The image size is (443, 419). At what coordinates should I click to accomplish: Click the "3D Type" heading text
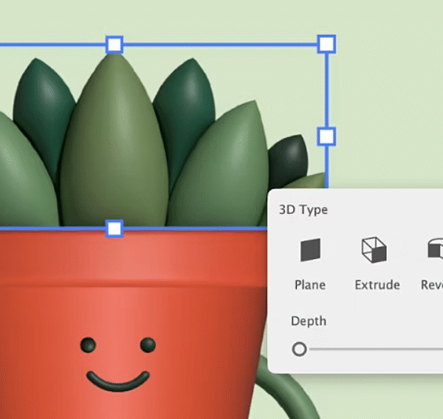pyautogui.click(x=303, y=209)
